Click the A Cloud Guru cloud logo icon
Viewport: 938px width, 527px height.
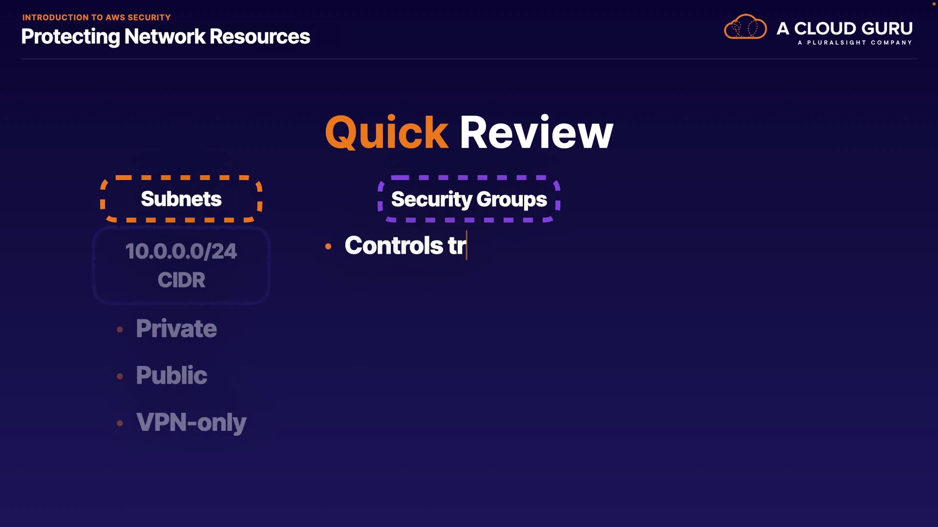[x=745, y=27]
